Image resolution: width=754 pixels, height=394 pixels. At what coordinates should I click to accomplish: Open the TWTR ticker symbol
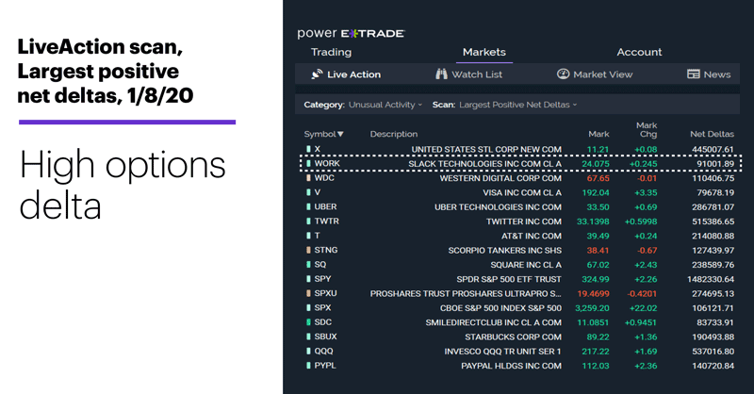(x=326, y=222)
